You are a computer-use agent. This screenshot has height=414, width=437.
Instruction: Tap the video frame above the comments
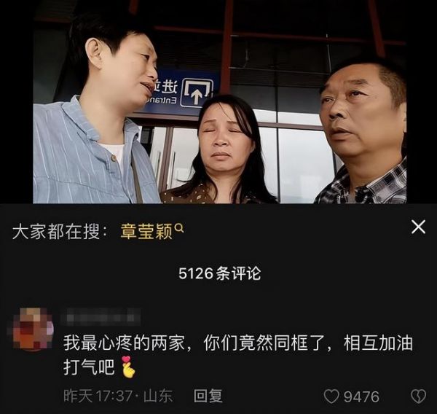[220, 101]
